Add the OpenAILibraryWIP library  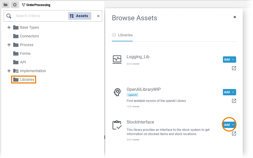tap(227, 92)
